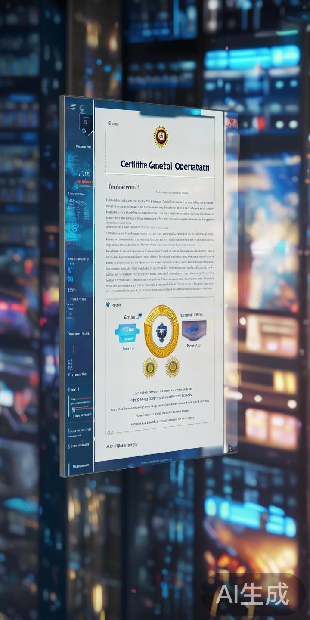Click the bold subheading below the title

click(x=123, y=187)
